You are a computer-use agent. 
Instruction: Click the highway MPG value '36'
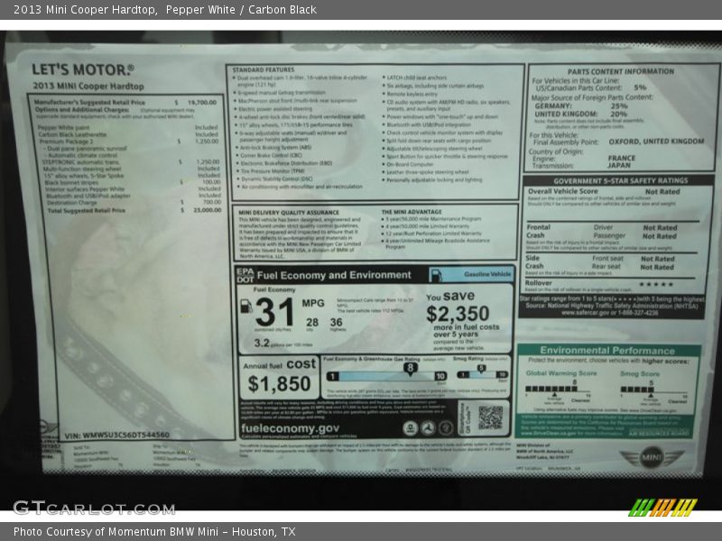[x=336, y=322]
